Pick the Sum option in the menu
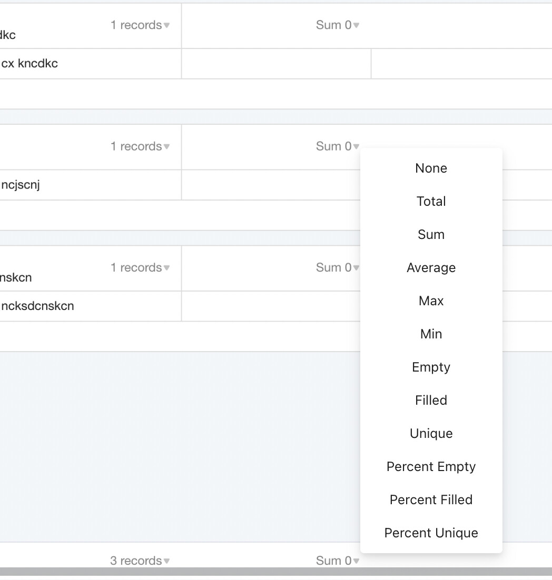This screenshot has height=580, width=552. coord(431,235)
